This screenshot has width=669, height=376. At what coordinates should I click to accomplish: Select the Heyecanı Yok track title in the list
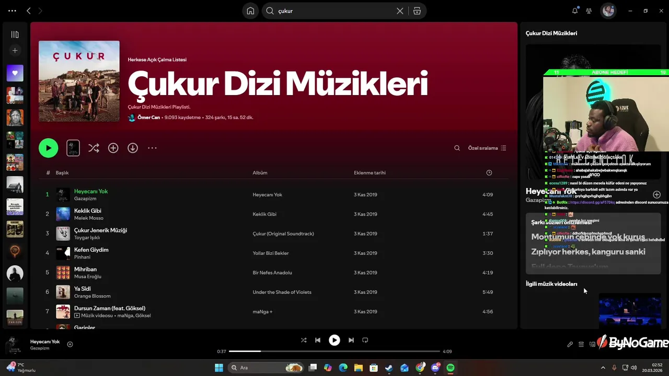(x=91, y=191)
